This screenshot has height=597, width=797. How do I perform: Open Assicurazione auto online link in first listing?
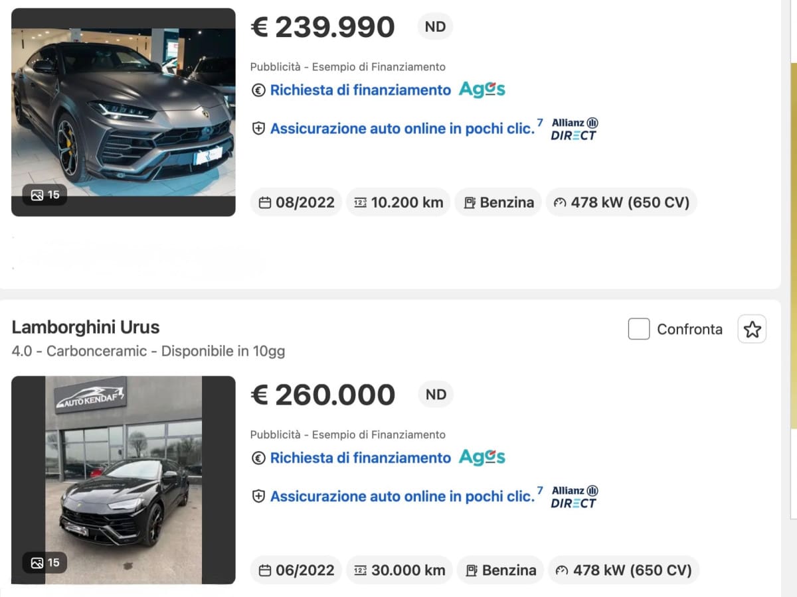pyautogui.click(x=402, y=129)
